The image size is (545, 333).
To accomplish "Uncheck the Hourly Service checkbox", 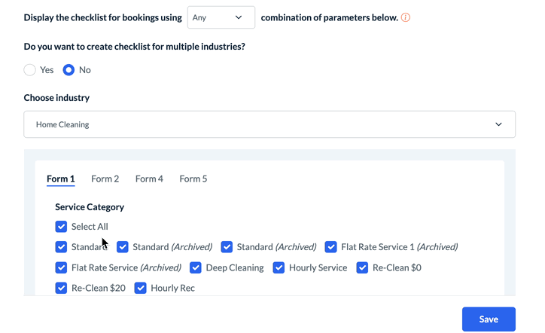I will (279, 267).
